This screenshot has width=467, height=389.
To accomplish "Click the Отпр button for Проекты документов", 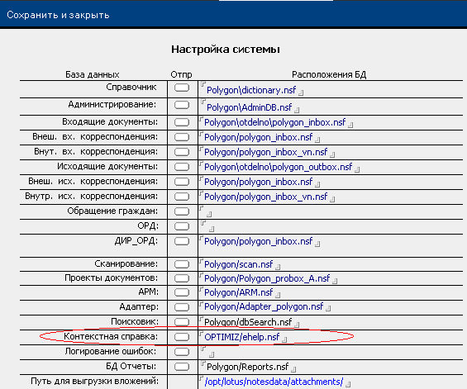I will click(x=182, y=278).
